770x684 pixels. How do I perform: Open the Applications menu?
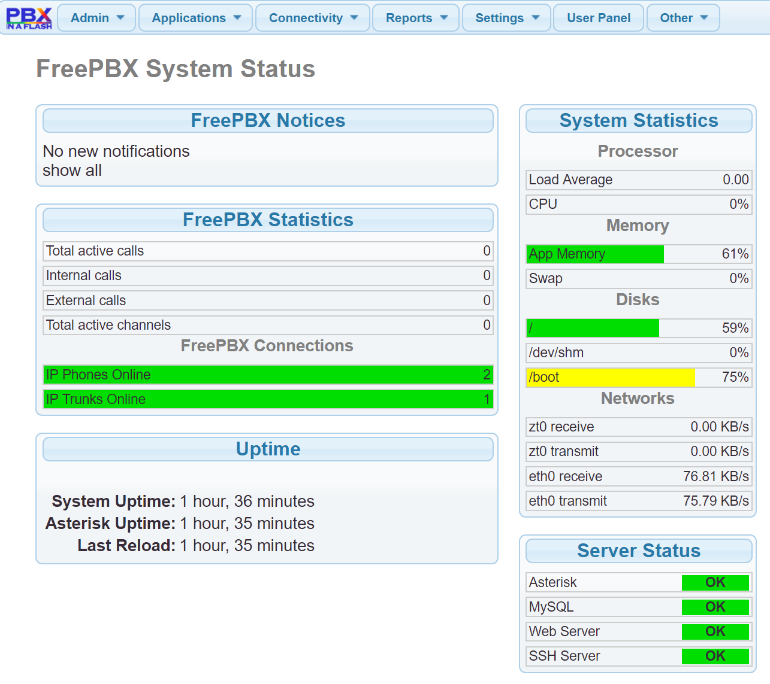tap(195, 18)
